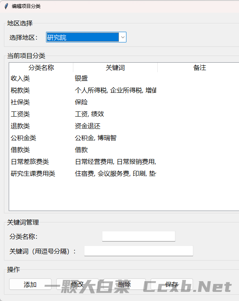This screenshot has height=301, width=239.
Task: Click the 关键词 column header
Action: point(115,68)
